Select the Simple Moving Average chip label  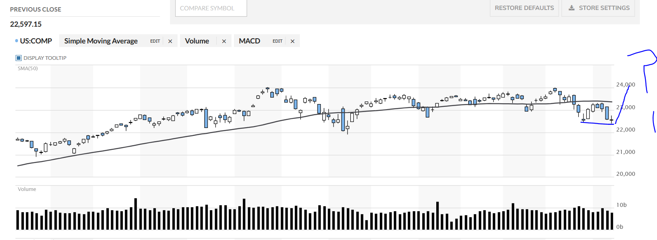[x=101, y=41]
